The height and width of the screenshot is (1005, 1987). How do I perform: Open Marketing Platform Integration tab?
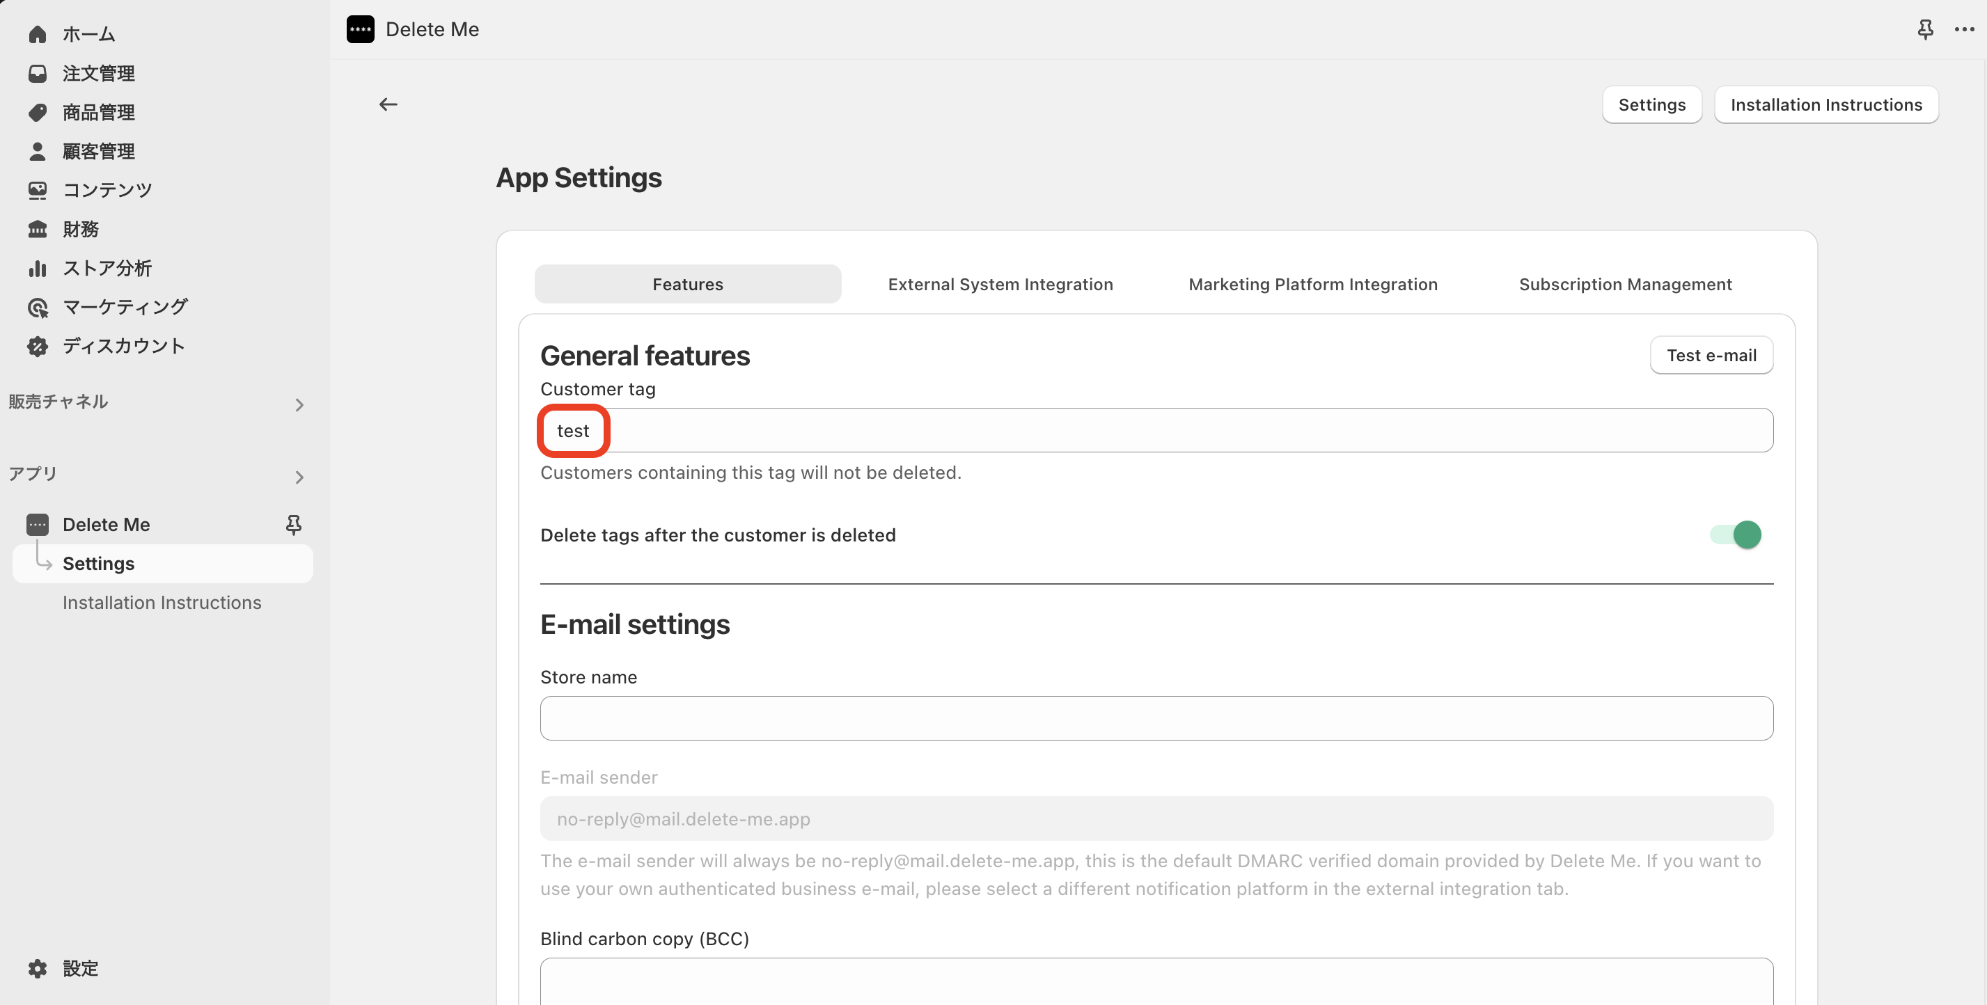click(1313, 284)
